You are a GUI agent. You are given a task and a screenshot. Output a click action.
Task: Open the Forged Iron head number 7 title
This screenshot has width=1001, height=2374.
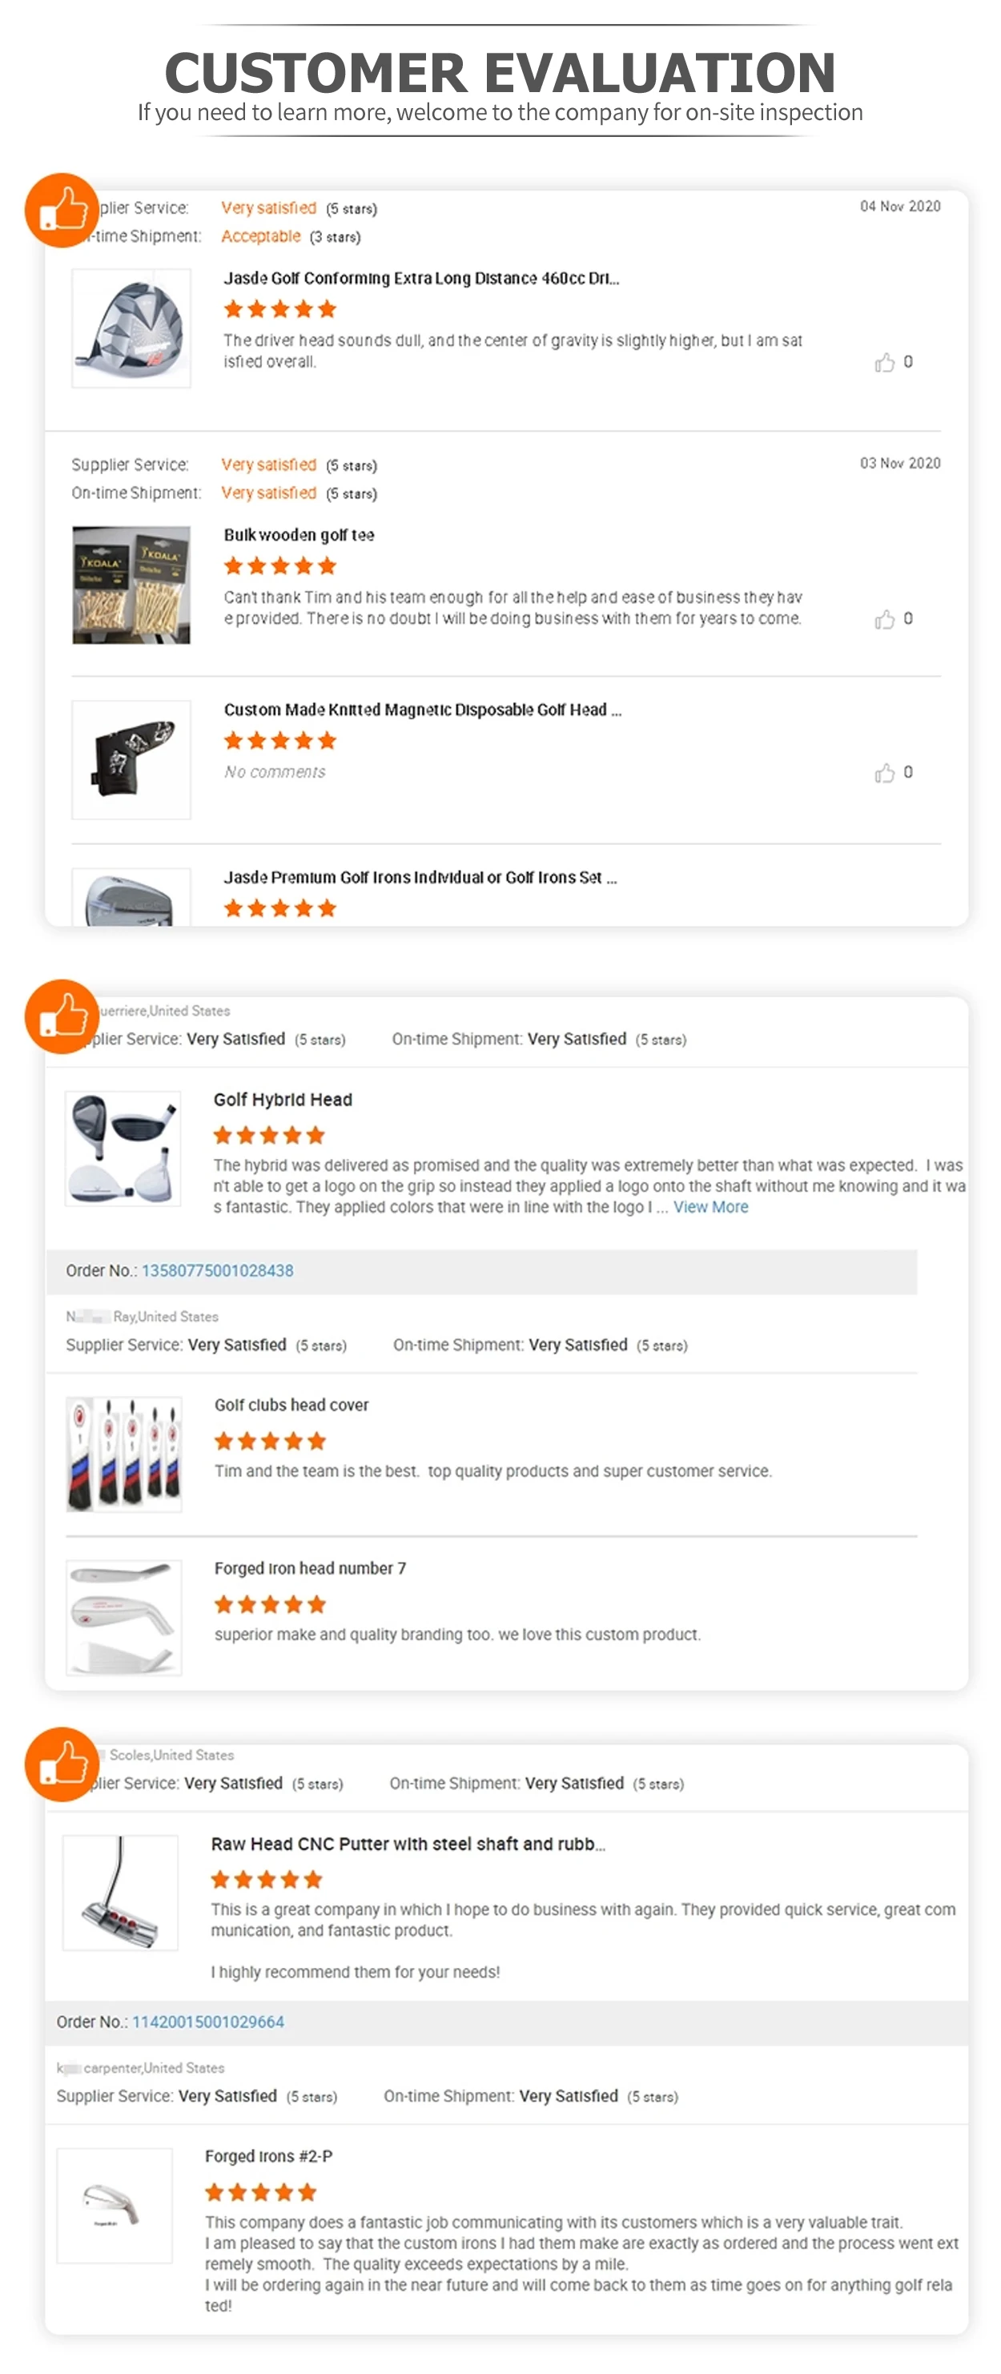pyautogui.click(x=310, y=1568)
